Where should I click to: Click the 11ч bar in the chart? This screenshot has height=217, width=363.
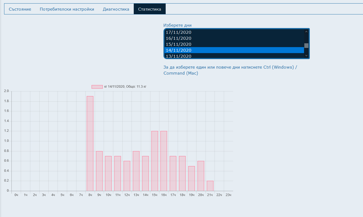pos(118,173)
